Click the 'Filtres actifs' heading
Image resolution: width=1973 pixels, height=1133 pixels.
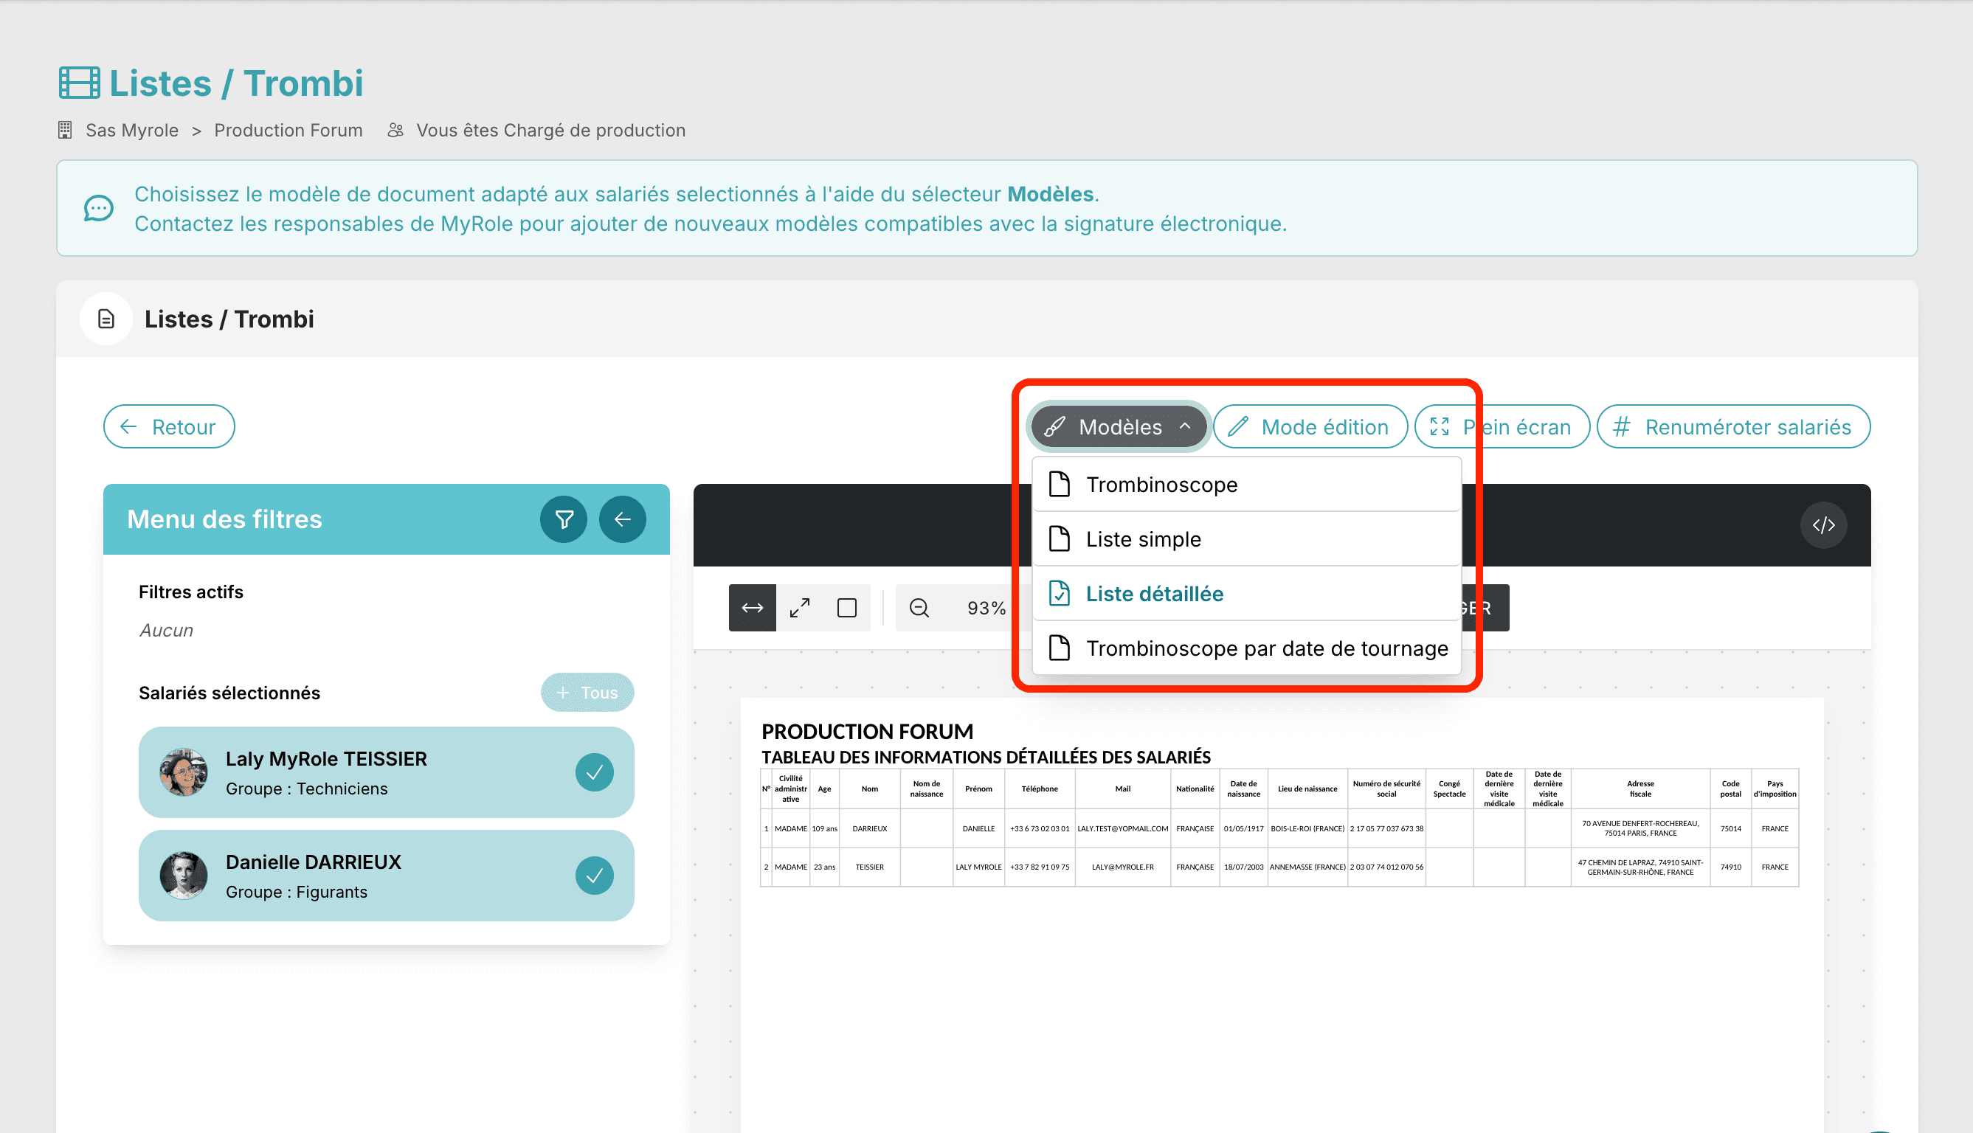(190, 592)
